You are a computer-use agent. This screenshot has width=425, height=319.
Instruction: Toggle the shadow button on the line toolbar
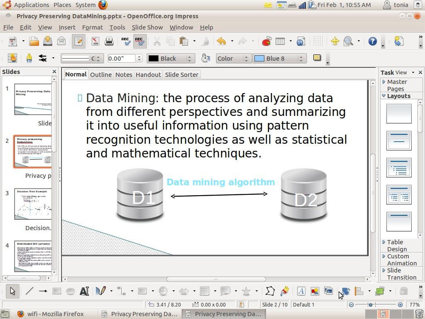click(x=317, y=58)
